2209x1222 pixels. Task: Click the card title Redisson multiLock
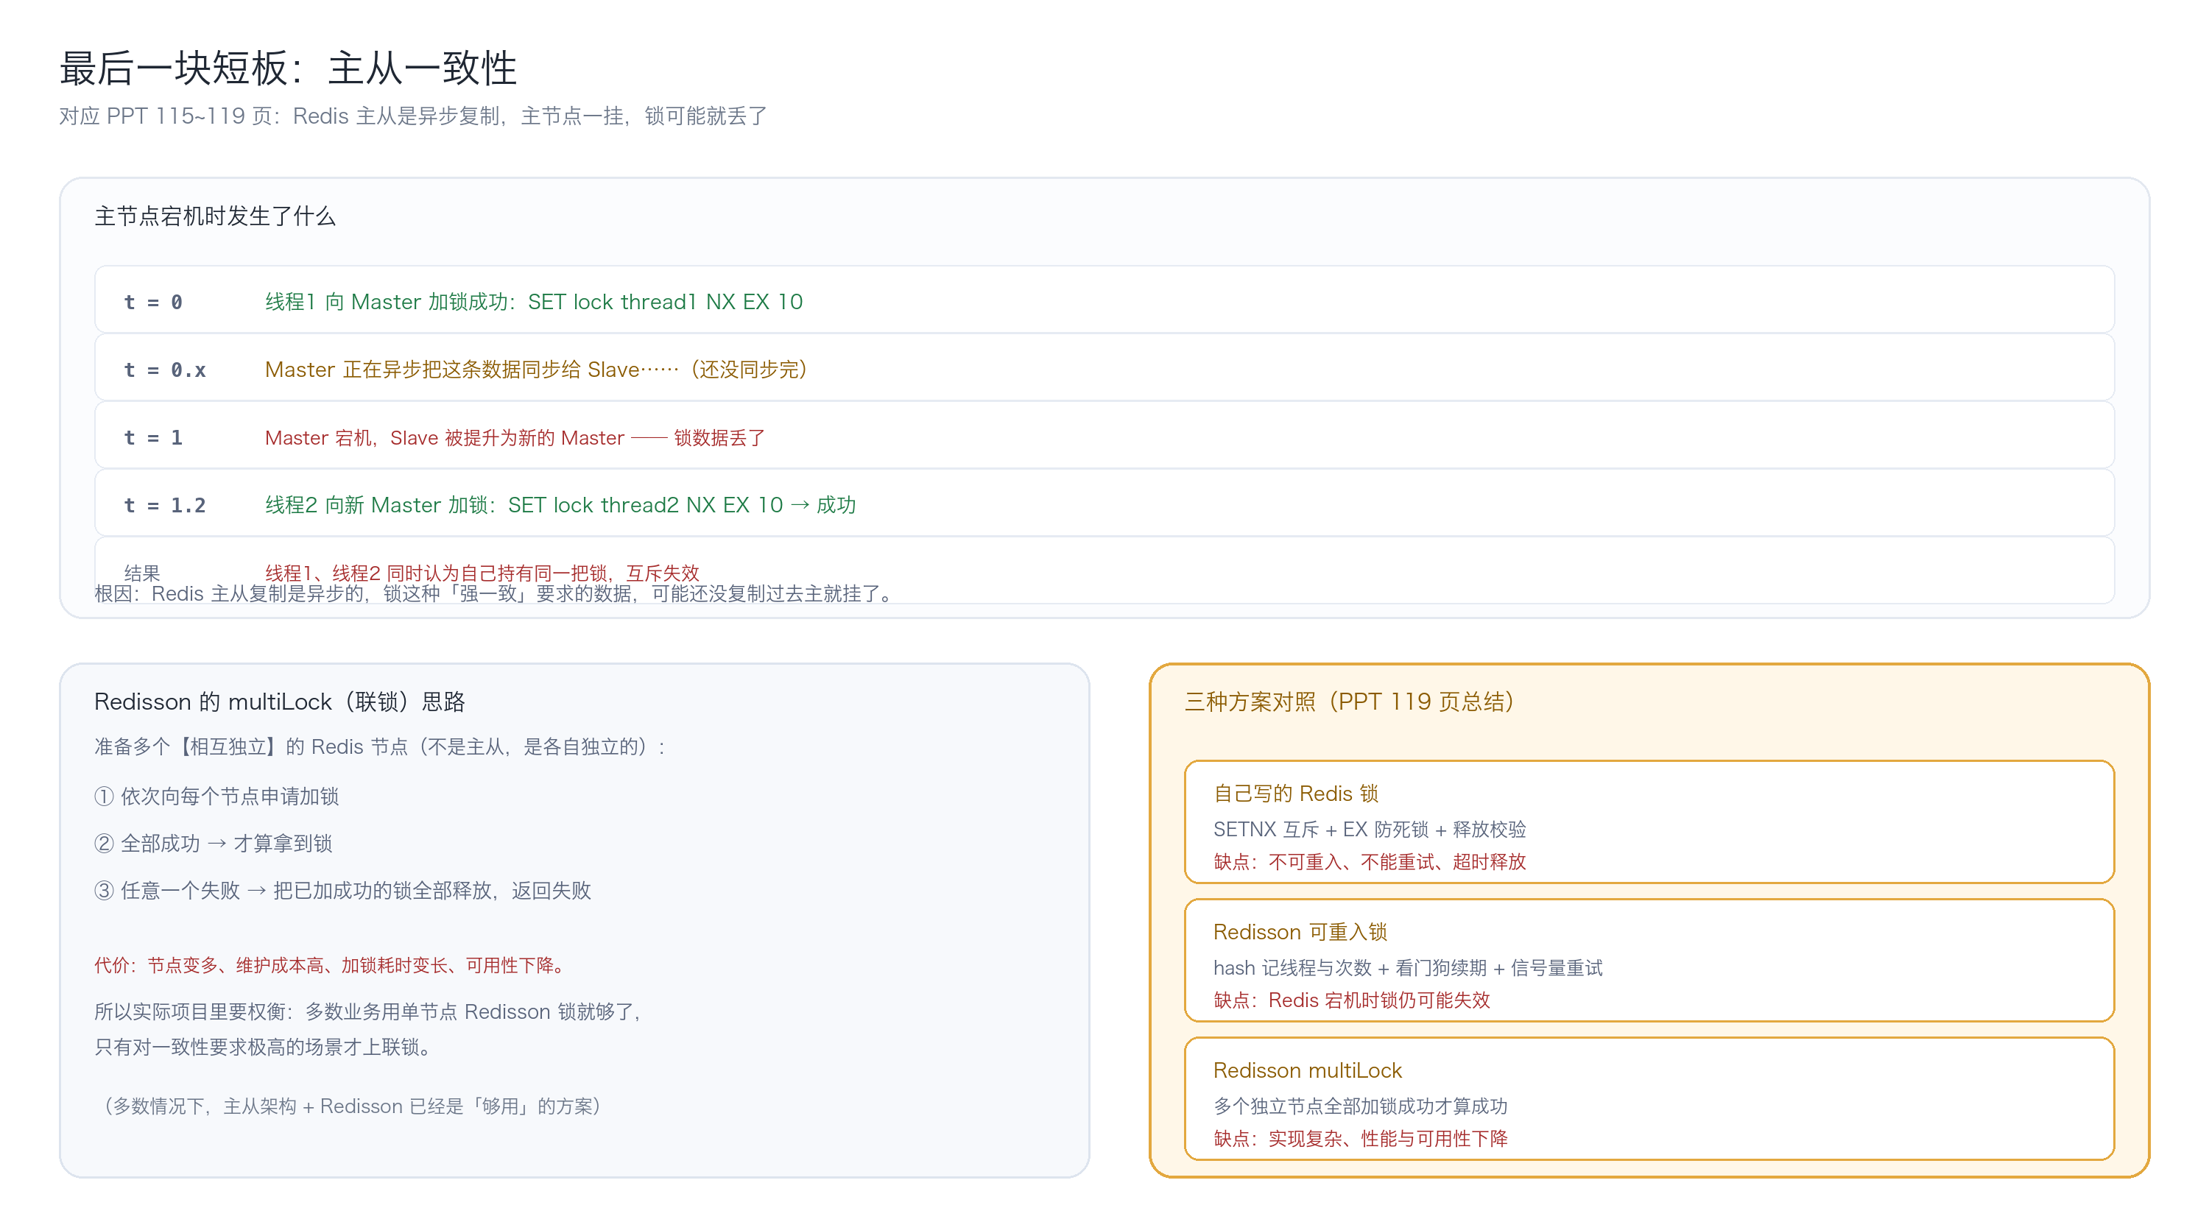coord(1308,1070)
